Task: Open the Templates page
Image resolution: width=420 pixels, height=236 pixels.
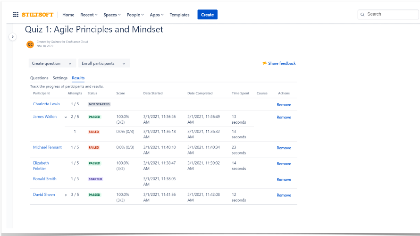Action: [x=179, y=15]
